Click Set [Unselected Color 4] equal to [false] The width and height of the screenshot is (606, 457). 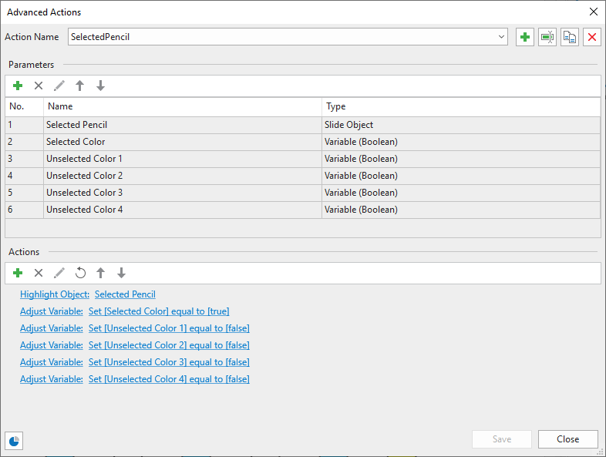click(x=169, y=379)
